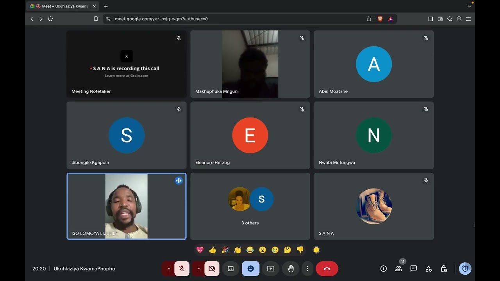500x281 pixels.
Task: Select Abel Moatshe's avatar
Action: pos(374,64)
